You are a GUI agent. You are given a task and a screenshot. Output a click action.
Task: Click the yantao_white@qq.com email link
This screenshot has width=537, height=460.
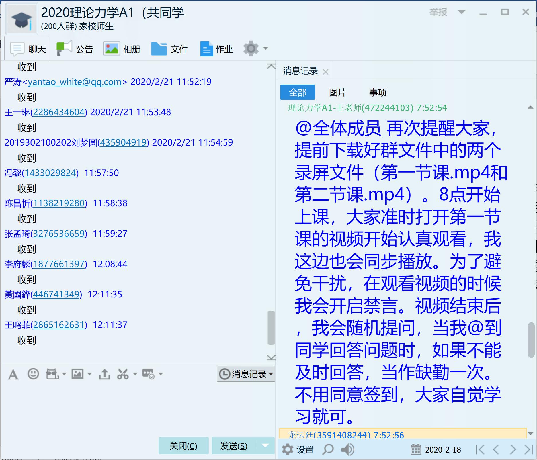pos(75,82)
